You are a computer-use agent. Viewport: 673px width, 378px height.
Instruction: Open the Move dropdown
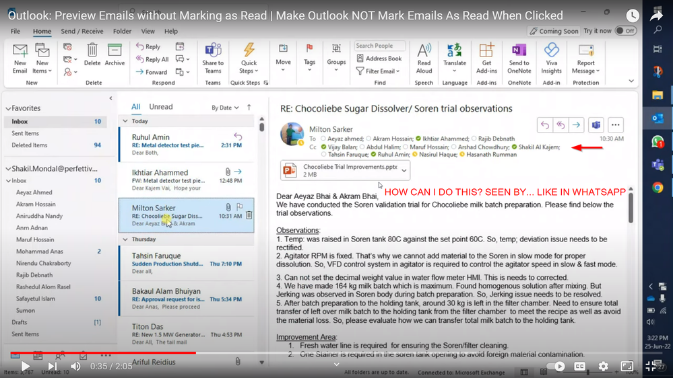(x=283, y=58)
